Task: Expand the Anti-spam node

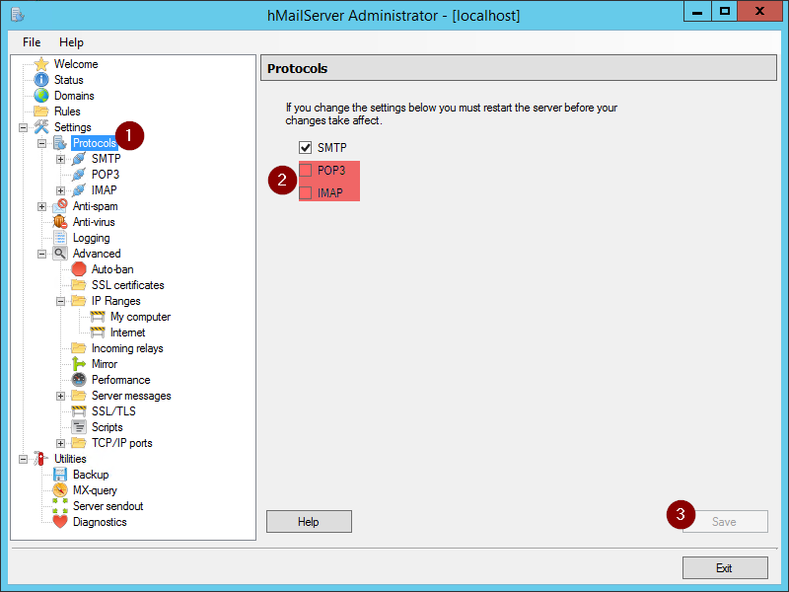Action: pos(39,206)
